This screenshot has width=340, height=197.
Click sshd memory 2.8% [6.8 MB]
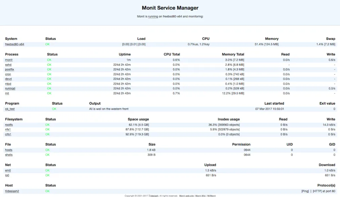(x=235, y=65)
